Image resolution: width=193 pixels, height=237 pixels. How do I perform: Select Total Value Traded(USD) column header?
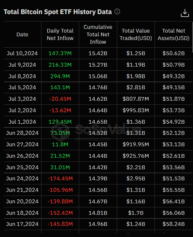(136, 34)
